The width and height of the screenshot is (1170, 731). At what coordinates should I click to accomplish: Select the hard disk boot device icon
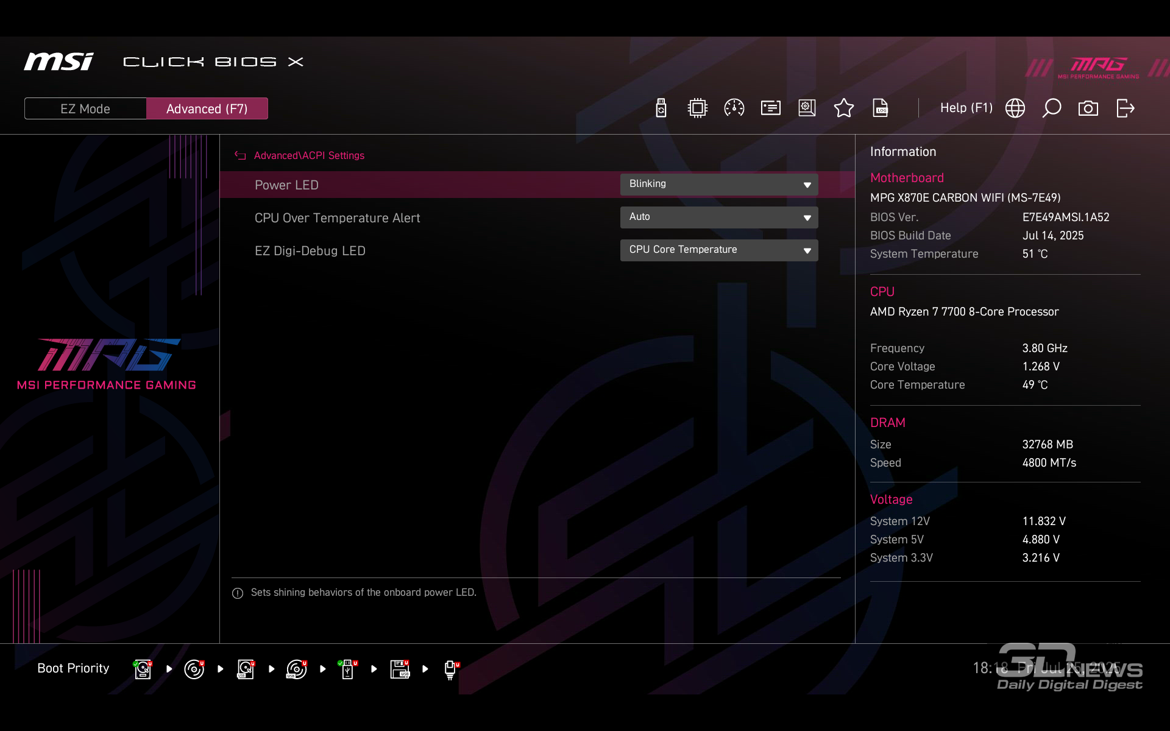click(143, 669)
